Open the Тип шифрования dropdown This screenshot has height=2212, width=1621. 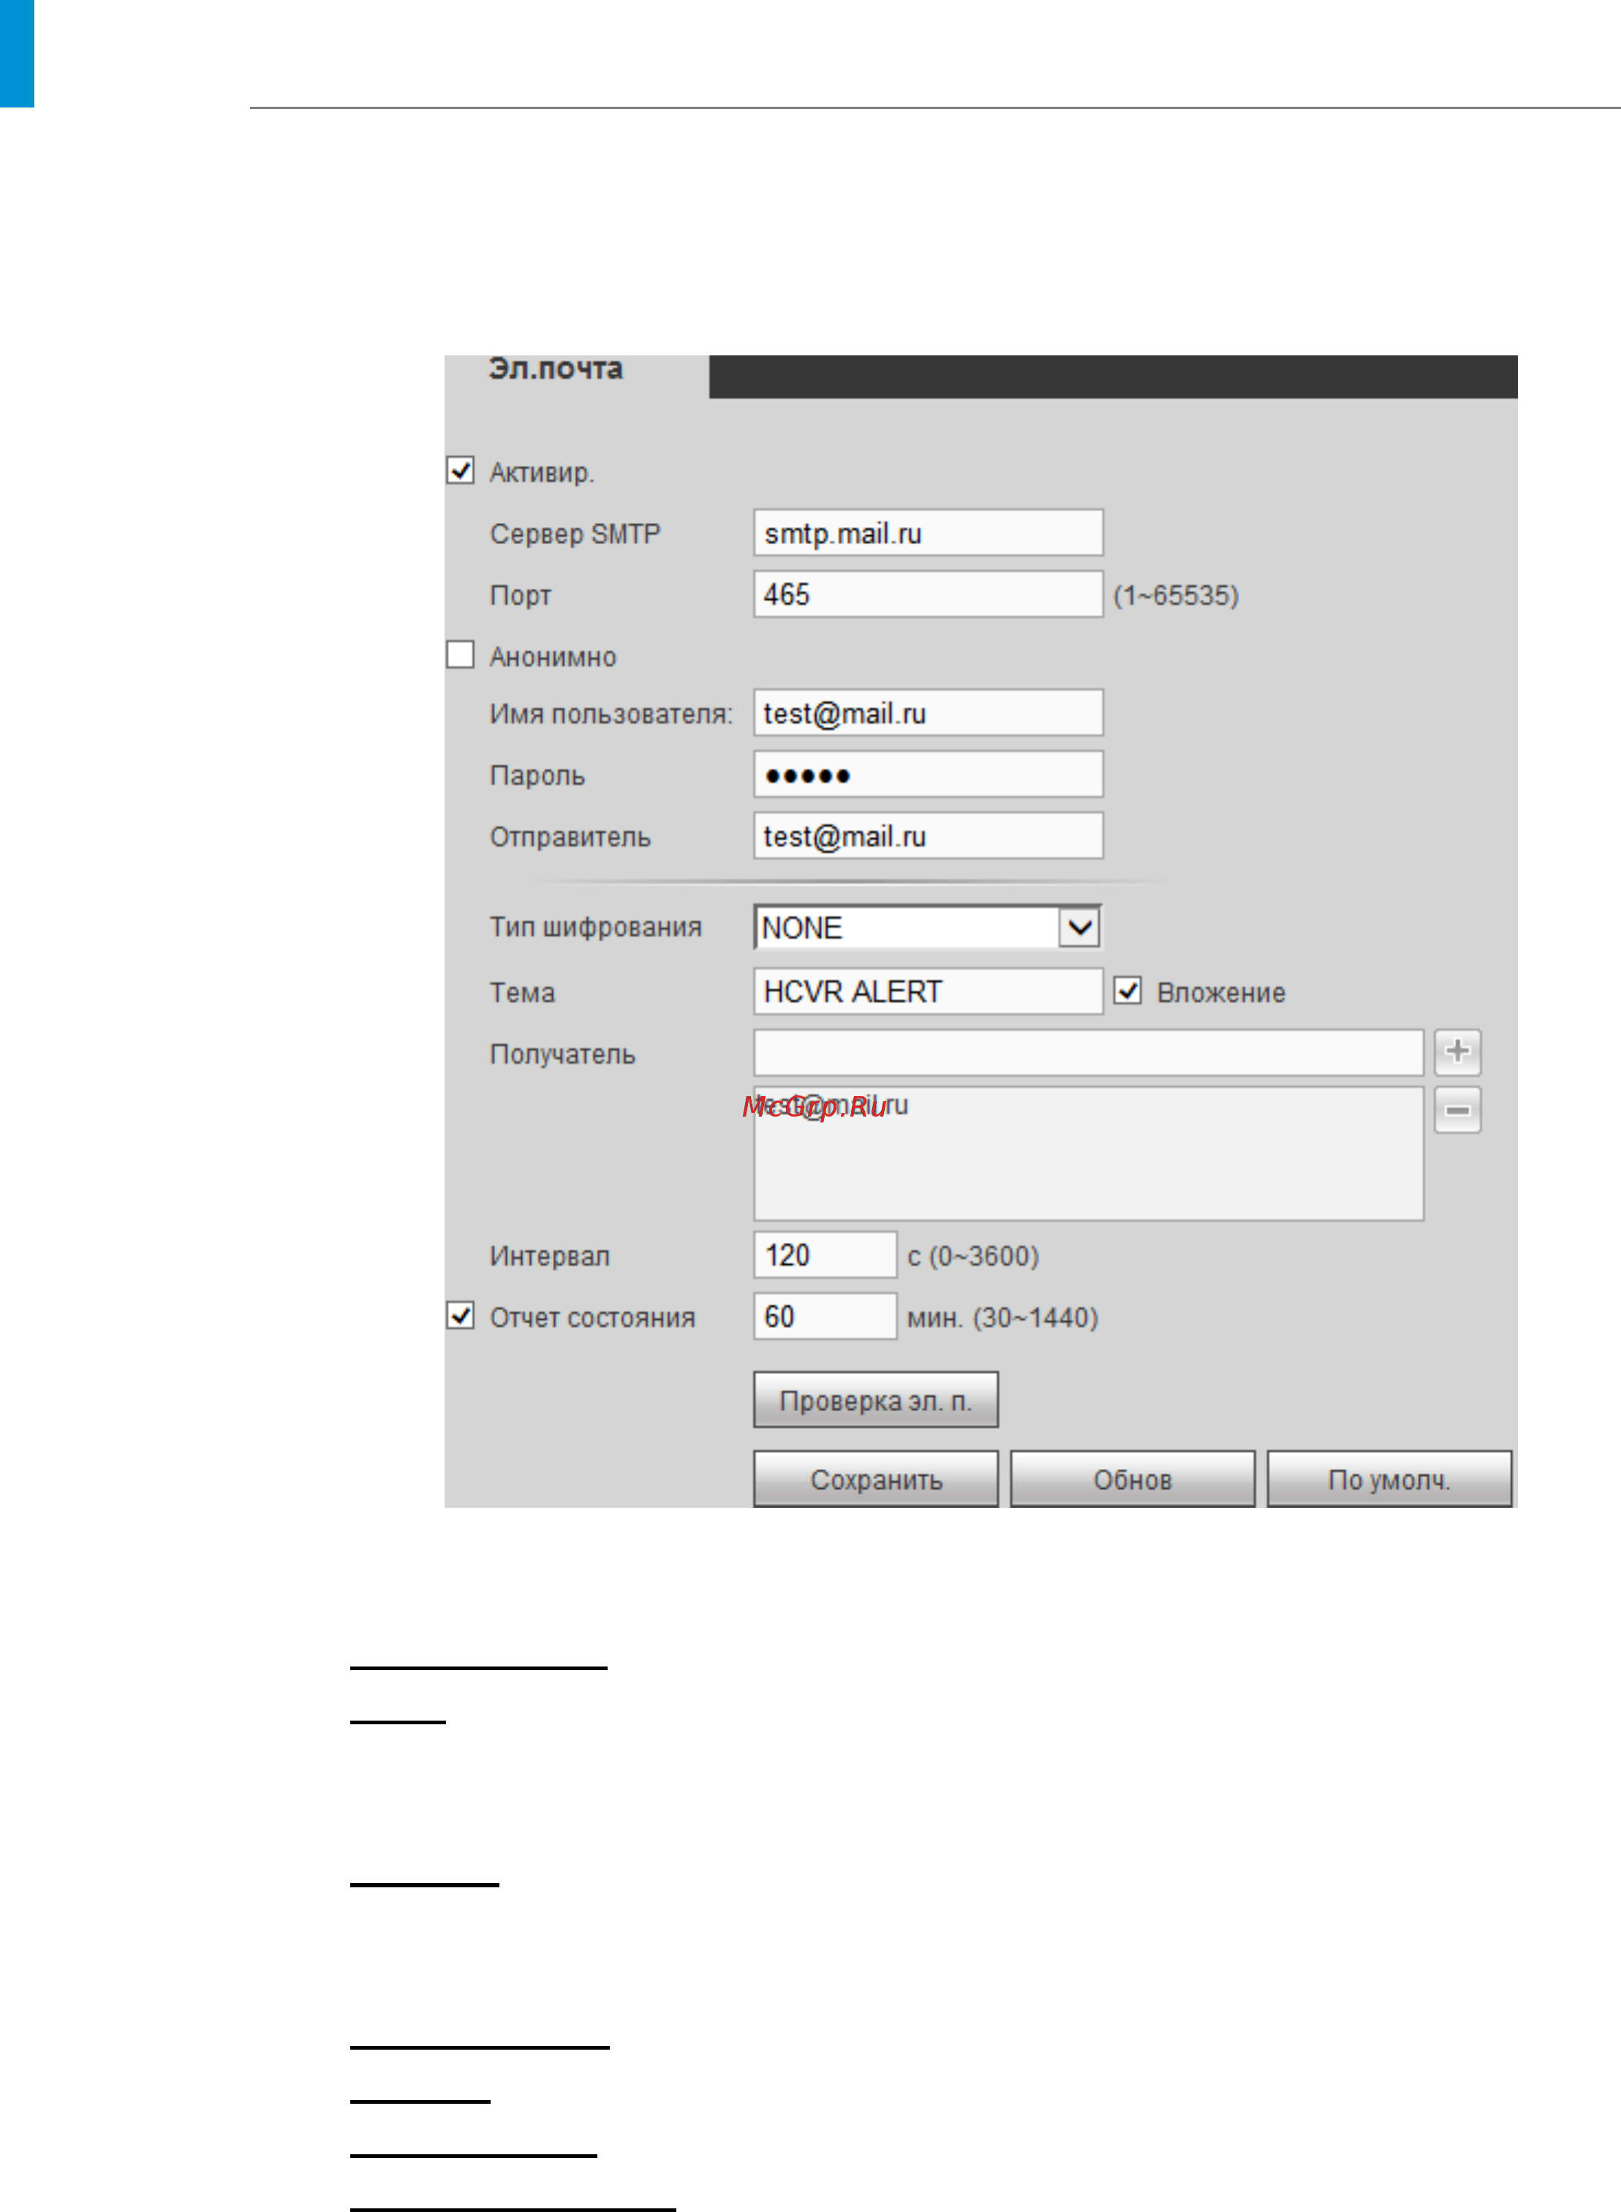tap(929, 926)
